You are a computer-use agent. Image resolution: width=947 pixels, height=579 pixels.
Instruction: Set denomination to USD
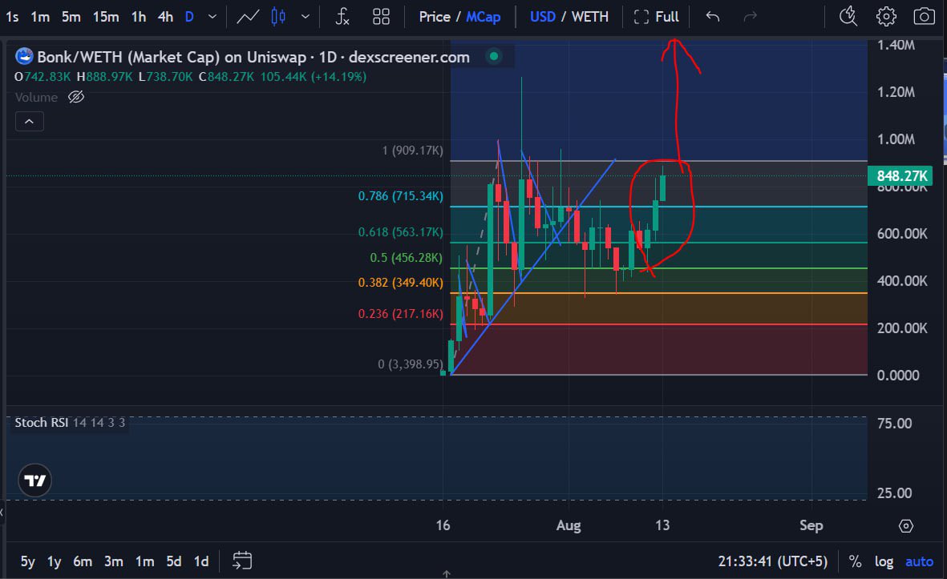(x=542, y=17)
